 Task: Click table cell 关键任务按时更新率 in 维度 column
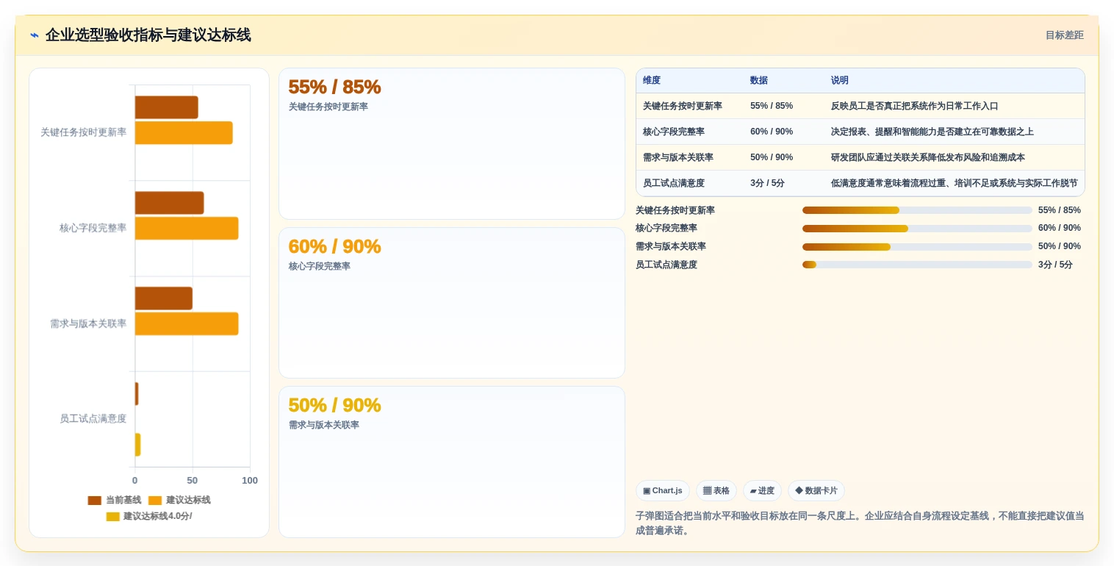683,106
